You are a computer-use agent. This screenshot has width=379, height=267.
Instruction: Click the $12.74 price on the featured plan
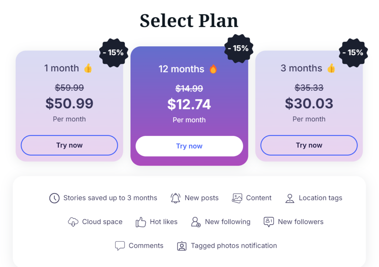point(189,104)
